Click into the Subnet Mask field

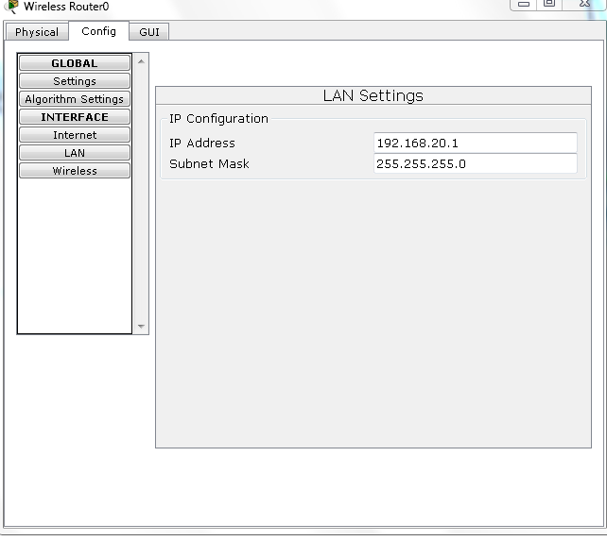tap(475, 163)
